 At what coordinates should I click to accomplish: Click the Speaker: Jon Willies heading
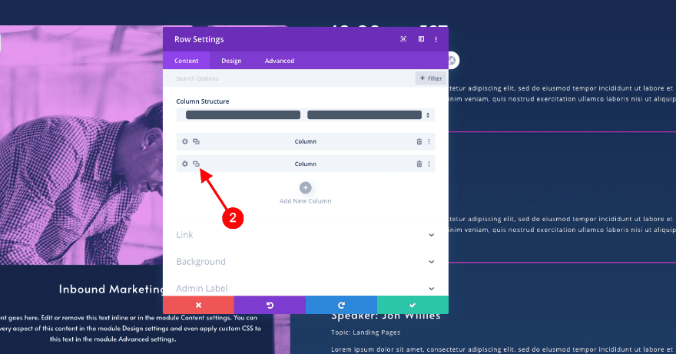386,316
